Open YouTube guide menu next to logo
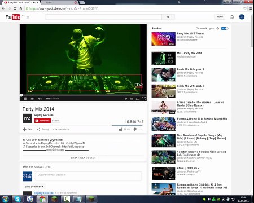 pos(28,17)
